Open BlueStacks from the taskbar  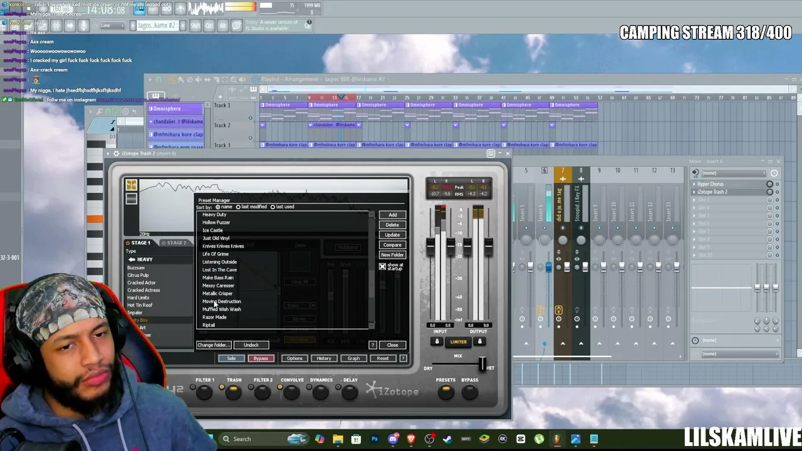pos(484,439)
